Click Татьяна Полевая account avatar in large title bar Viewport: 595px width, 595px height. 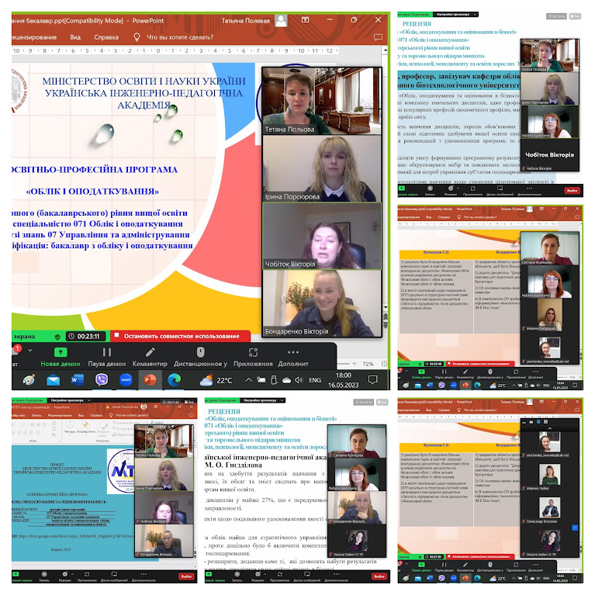pyautogui.click(x=281, y=20)
